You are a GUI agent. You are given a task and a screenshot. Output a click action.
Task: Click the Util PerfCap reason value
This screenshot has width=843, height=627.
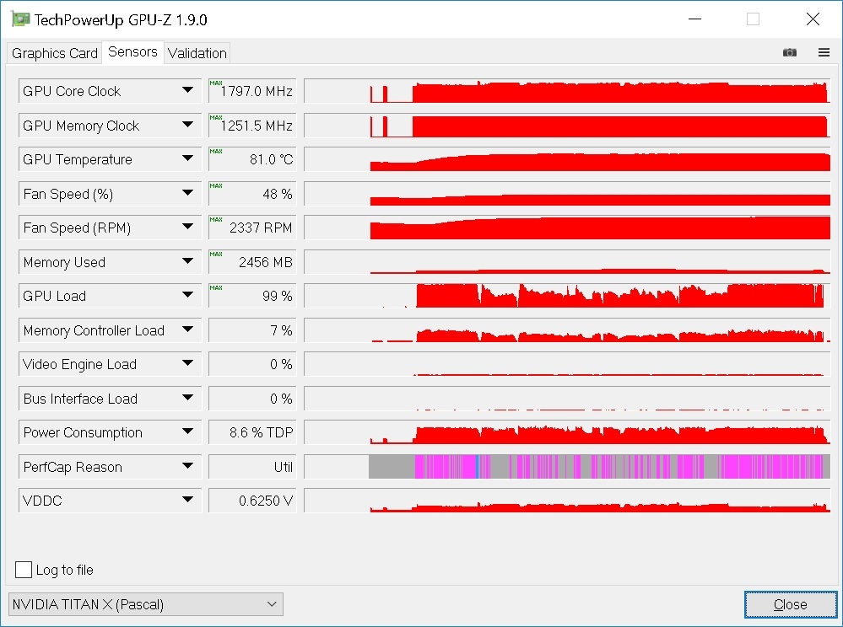click(x=252, y=467)
